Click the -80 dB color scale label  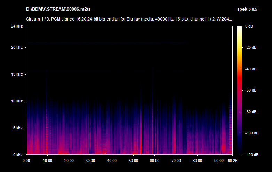[x=250, y=112]
